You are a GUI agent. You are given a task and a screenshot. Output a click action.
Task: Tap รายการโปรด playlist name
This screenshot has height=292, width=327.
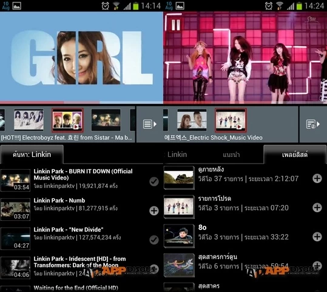(x=215, y=198)
